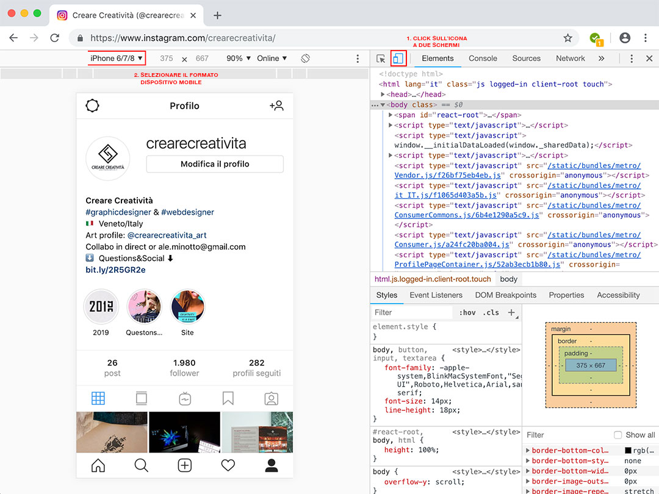Create a new Instagram post

pos(185,465)
